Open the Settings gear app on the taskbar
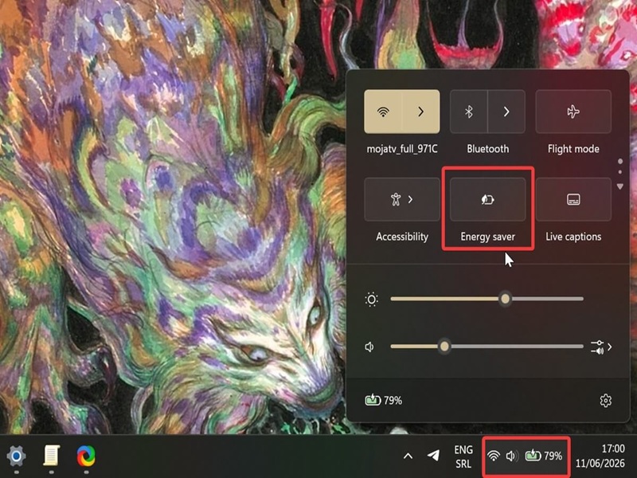The height and width of the screenshot is (478, 637). [16, 456]
